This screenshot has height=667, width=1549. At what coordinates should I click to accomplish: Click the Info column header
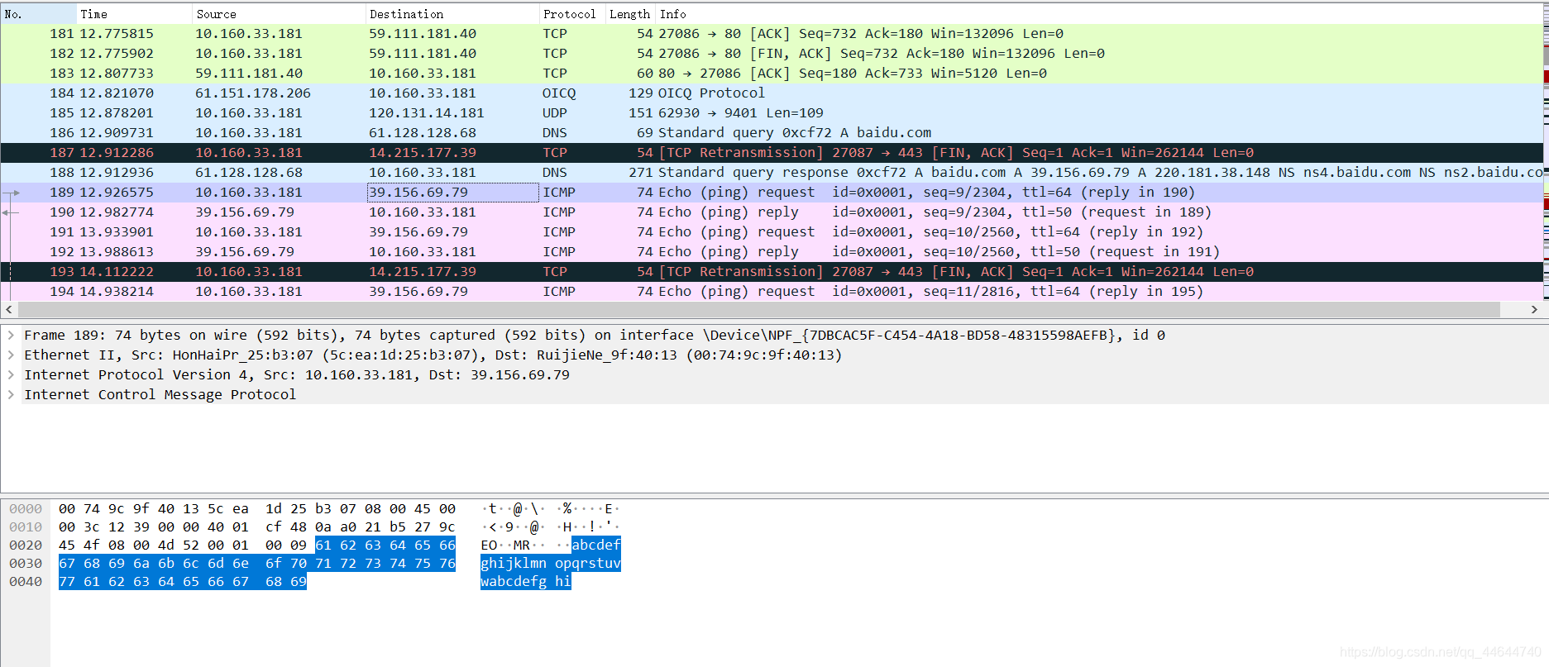(x=1099, y=14)
